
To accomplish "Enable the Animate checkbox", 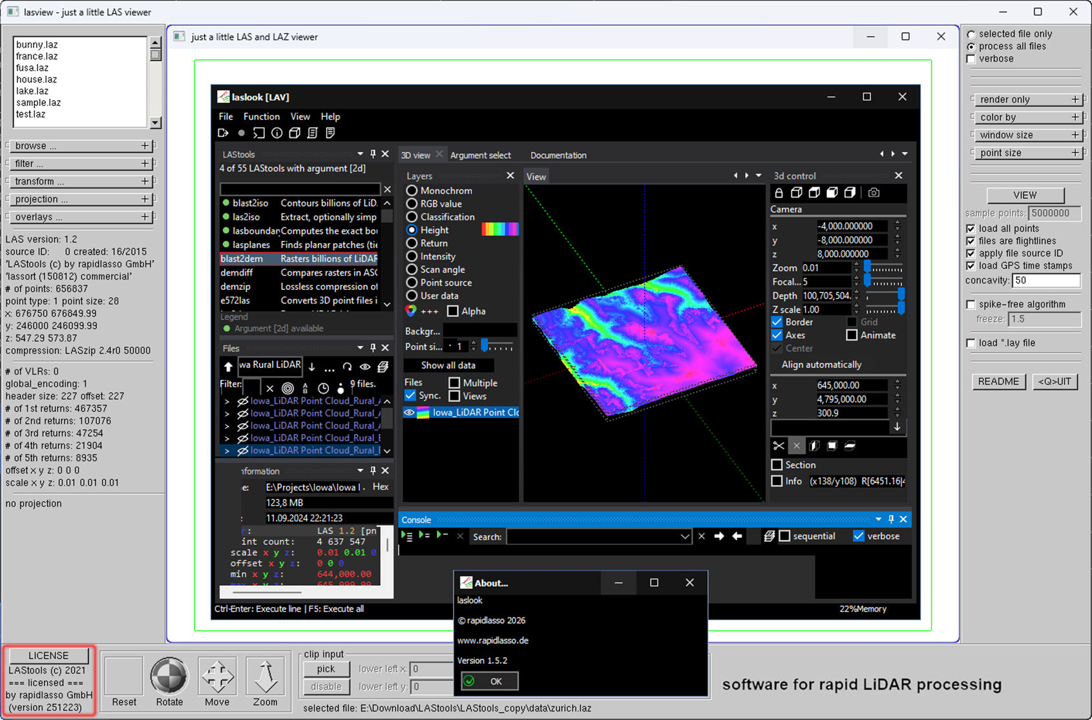I will [852, 335].
